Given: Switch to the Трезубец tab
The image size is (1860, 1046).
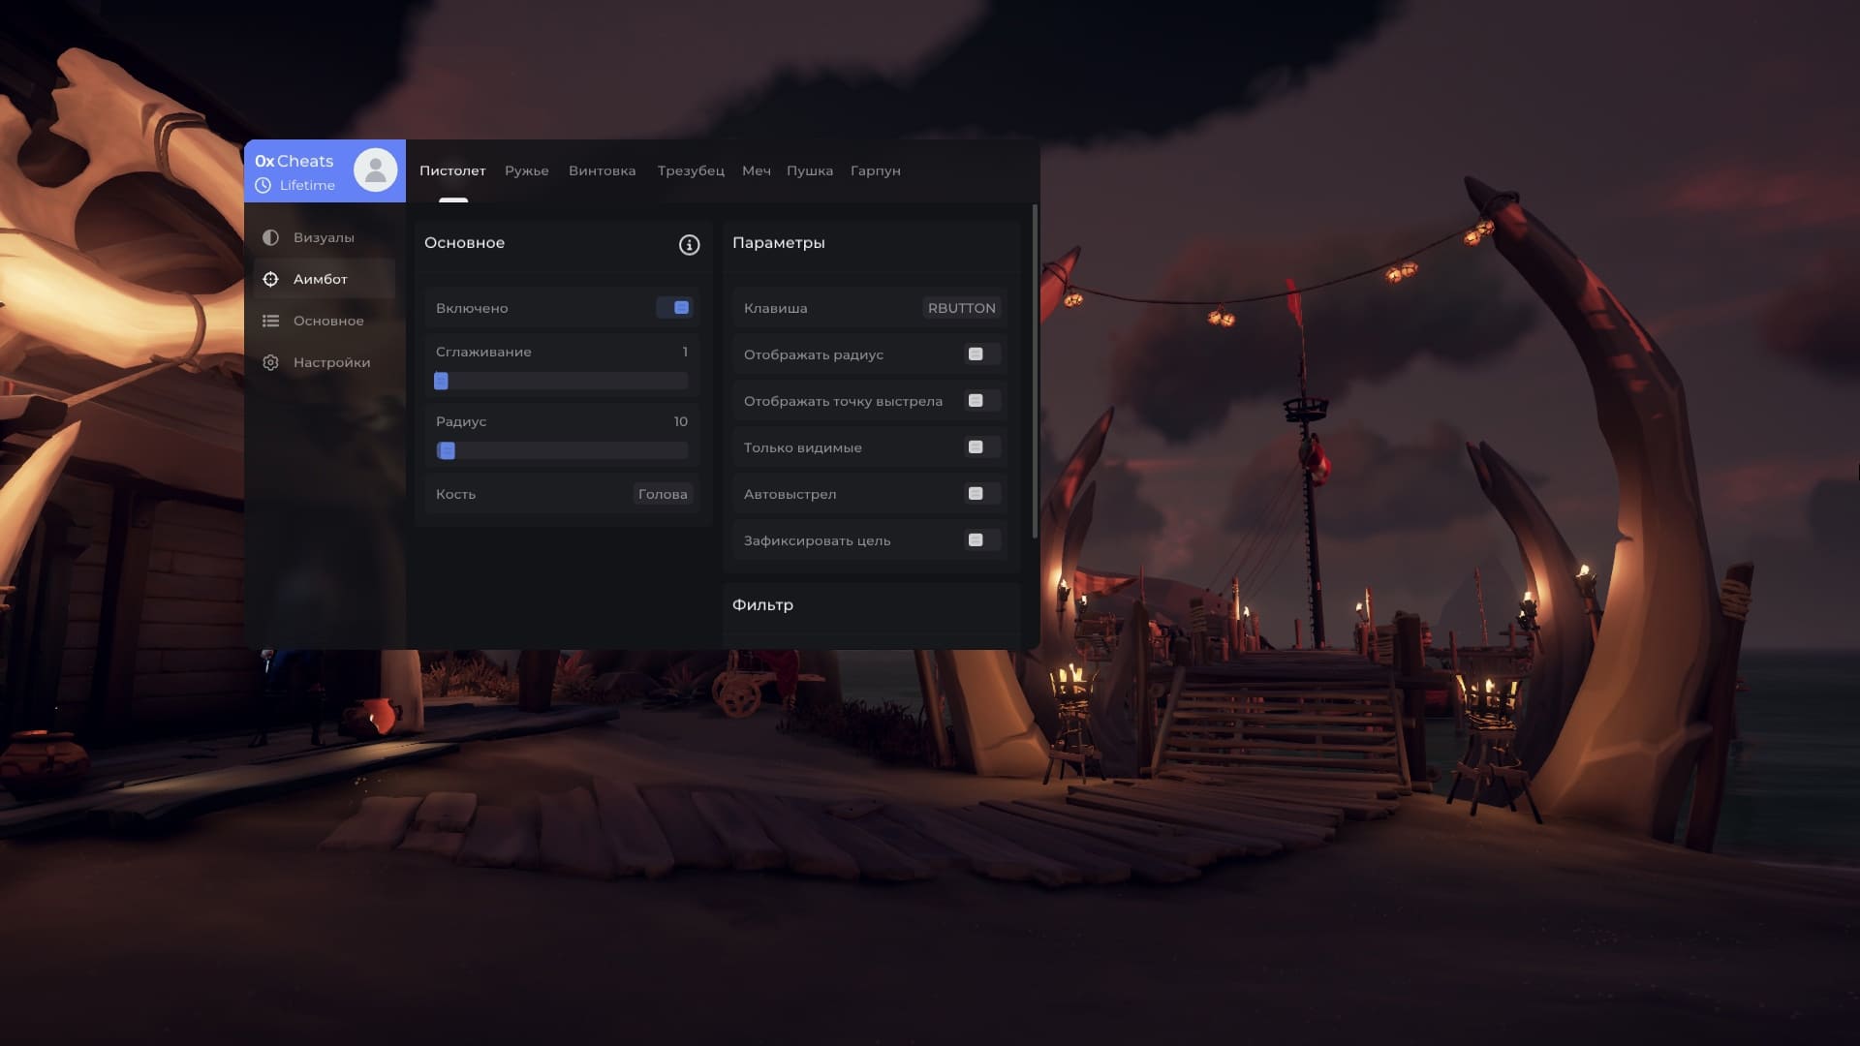Looking at the screenshot, I should coord(691,170).
